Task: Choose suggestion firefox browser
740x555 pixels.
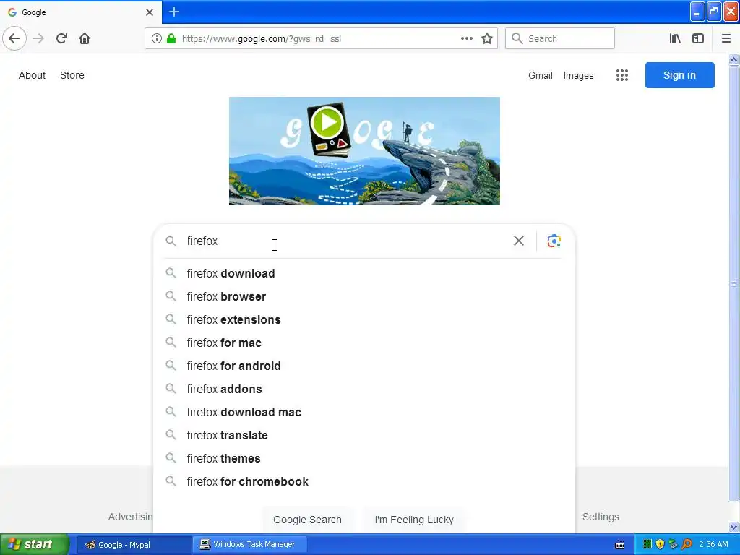Action: pos(363,296)
